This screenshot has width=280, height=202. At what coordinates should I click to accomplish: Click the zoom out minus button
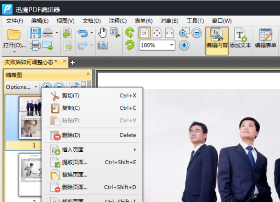tap(197, 33)
